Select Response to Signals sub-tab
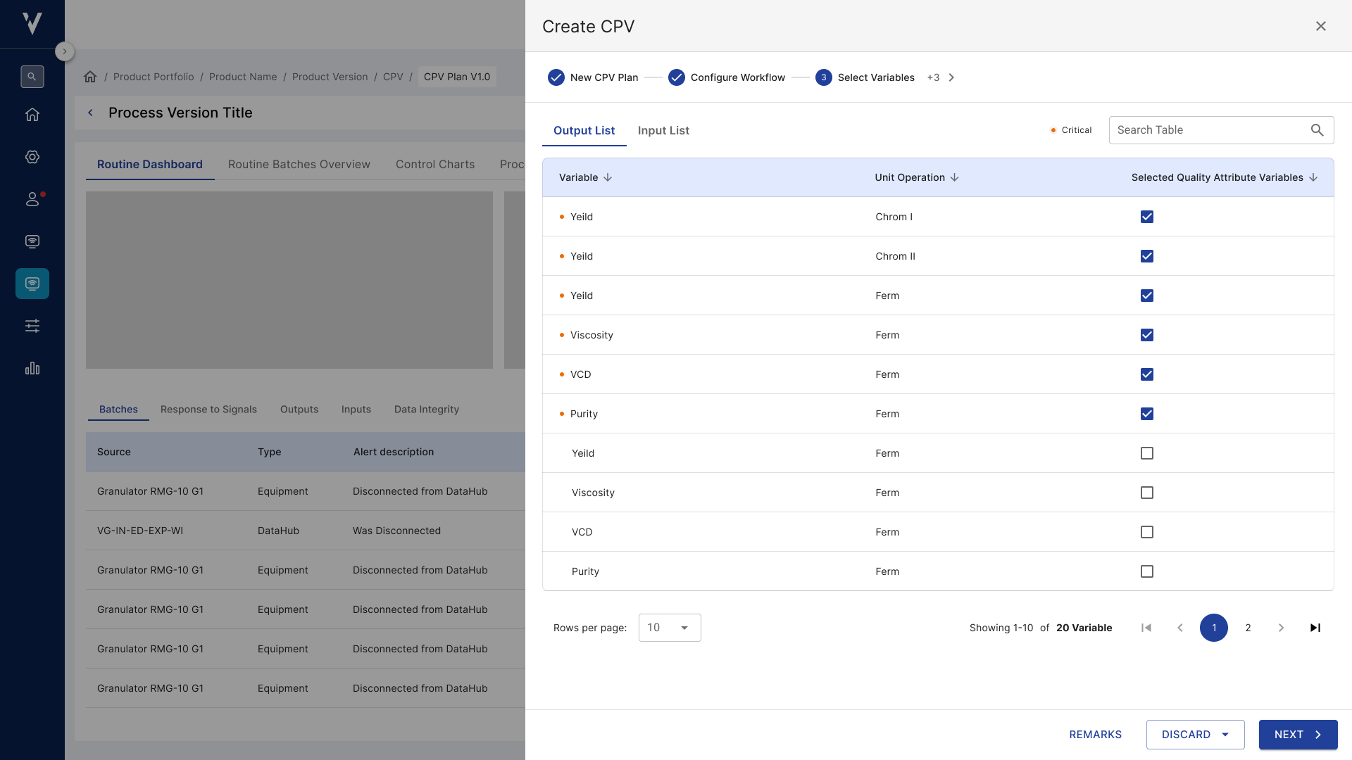The width and height of the screenshot is (1352, 760). coord(208,410)
